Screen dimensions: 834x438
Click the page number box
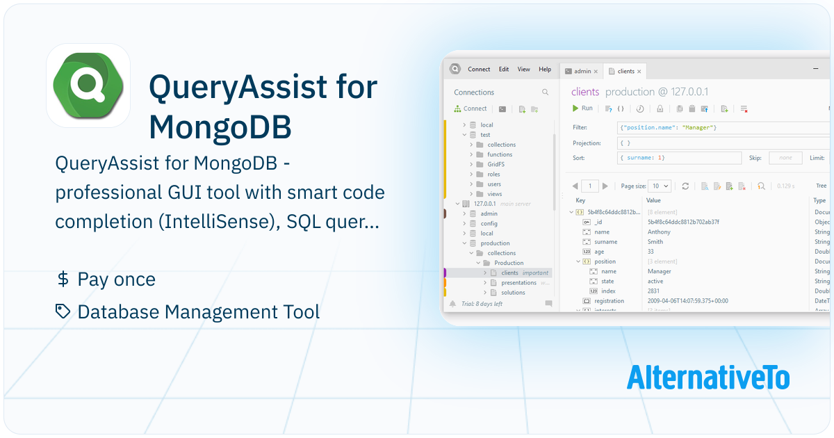[x=590, y=186]
